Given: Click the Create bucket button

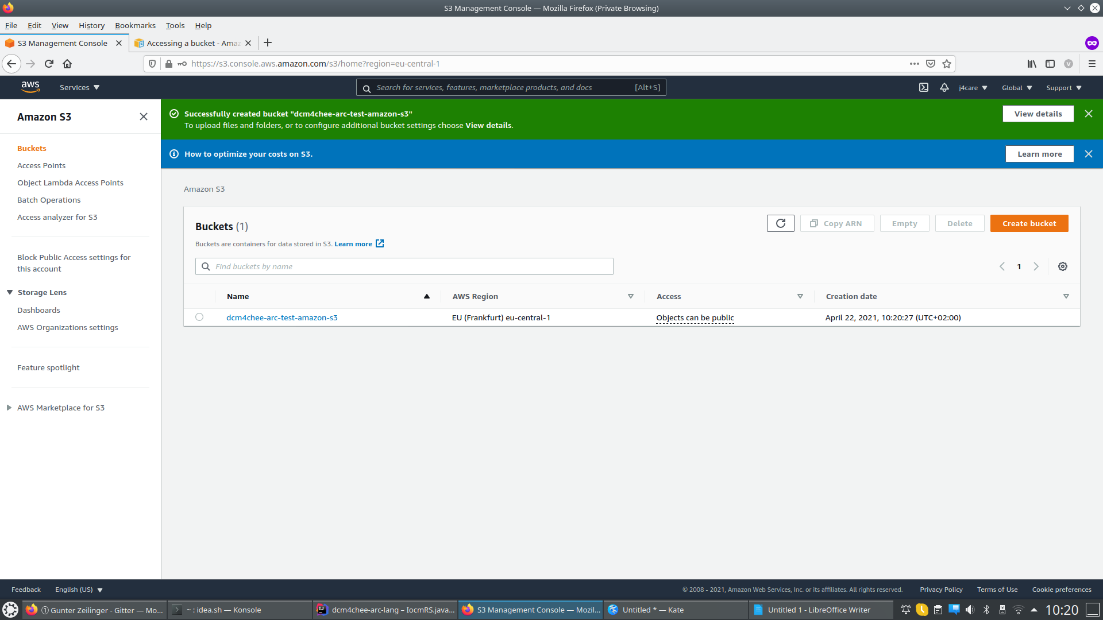Looking at the screenshot, I should click(1029, 223).
